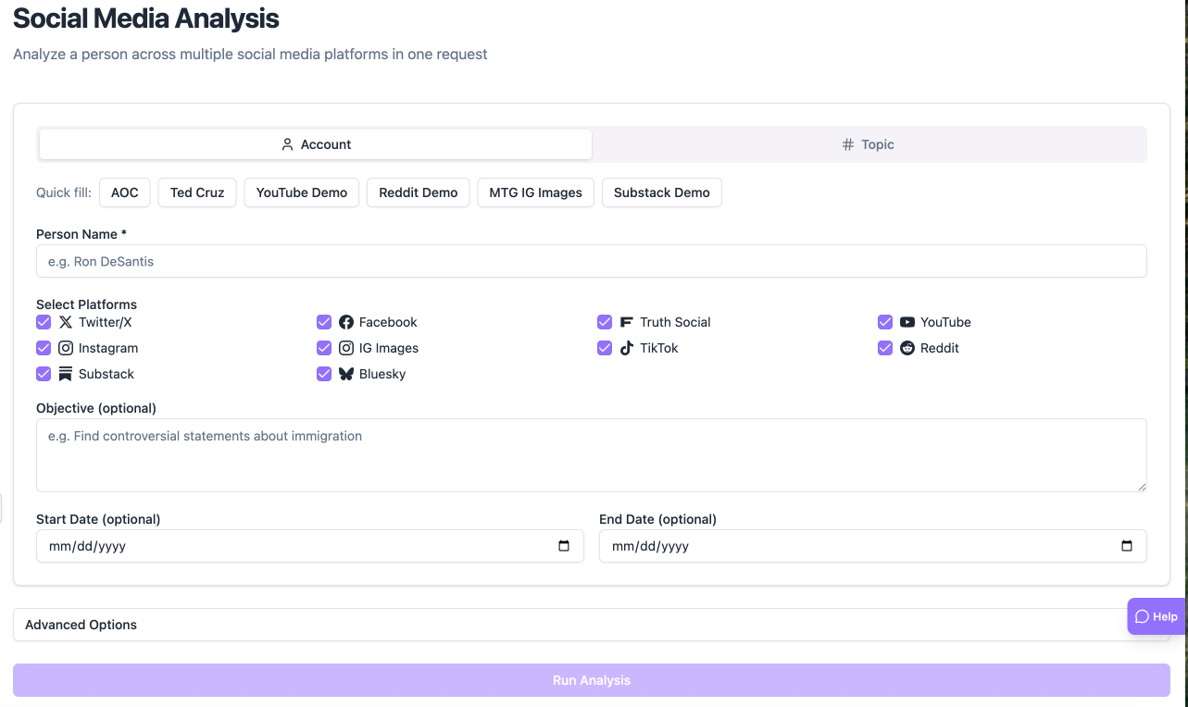Screen dimensions: 1188x707
Task: Uncheck the Twitter/X platform checkbox
Action: [x=44, y=322]
